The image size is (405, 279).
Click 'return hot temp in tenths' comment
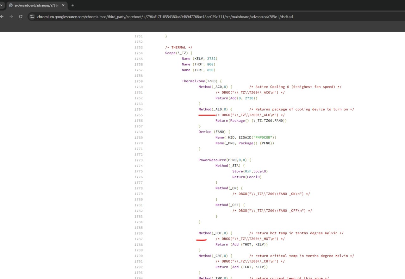pyautogui.click(x=296, y=233)
